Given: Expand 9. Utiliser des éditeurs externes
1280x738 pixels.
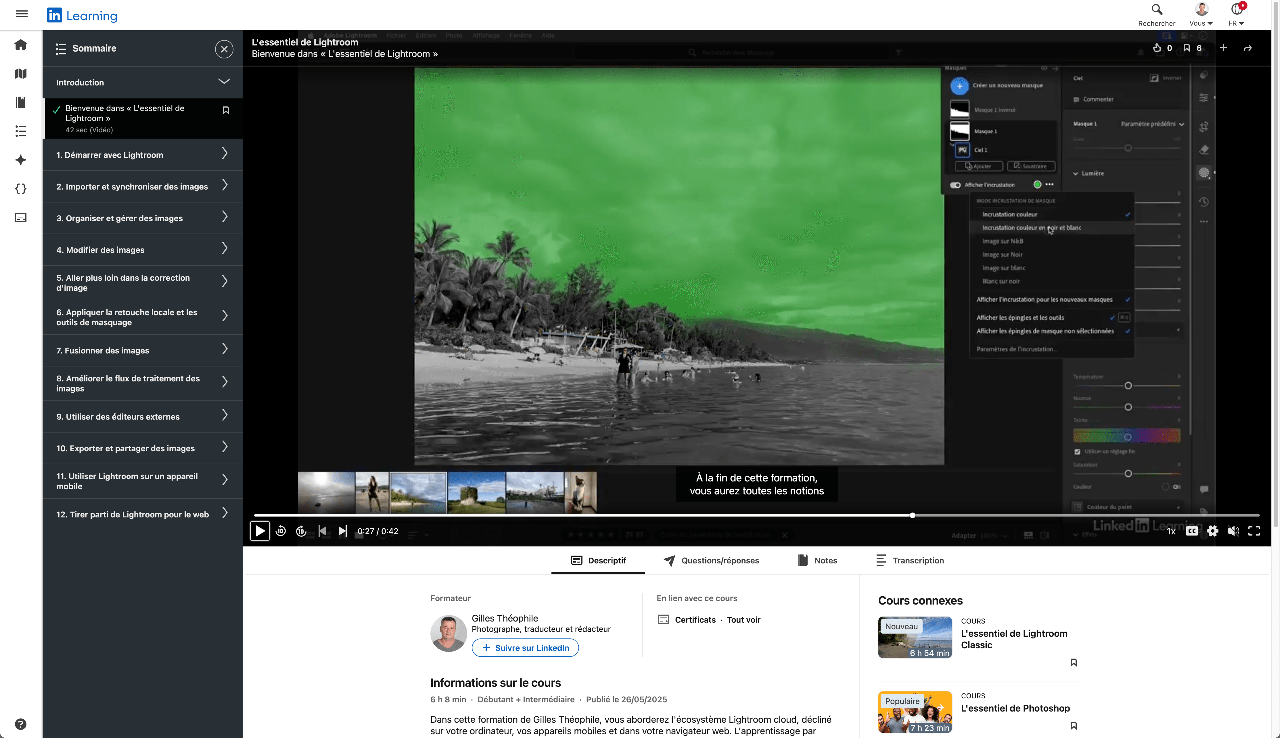Looking at the screenshot, I should 142,417.
